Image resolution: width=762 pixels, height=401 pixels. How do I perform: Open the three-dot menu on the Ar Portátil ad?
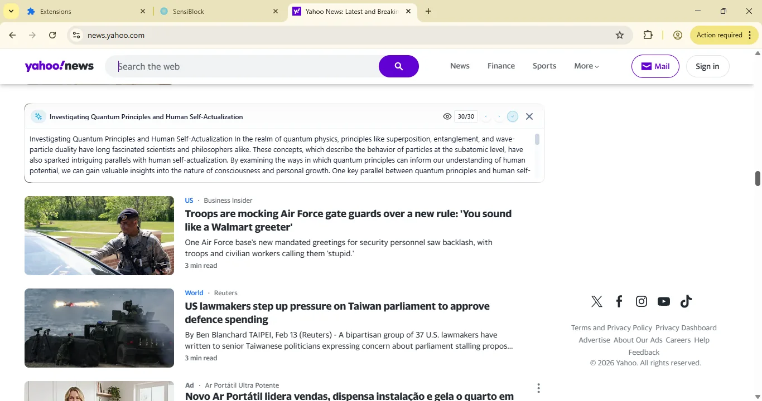(x=538, y=388)
